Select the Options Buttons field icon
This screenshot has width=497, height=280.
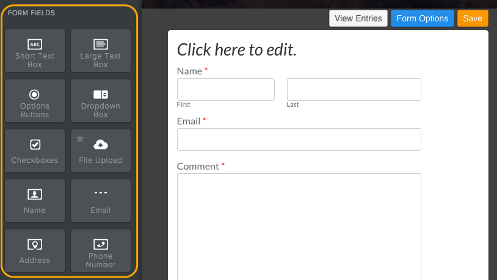35,95
